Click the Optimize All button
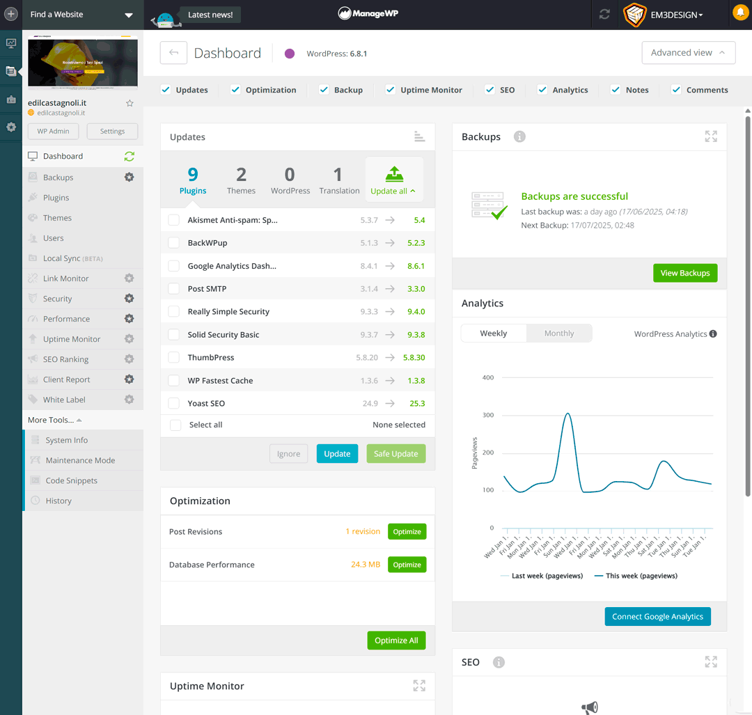This screenshot has height=715, width=752. click(395, 641)
